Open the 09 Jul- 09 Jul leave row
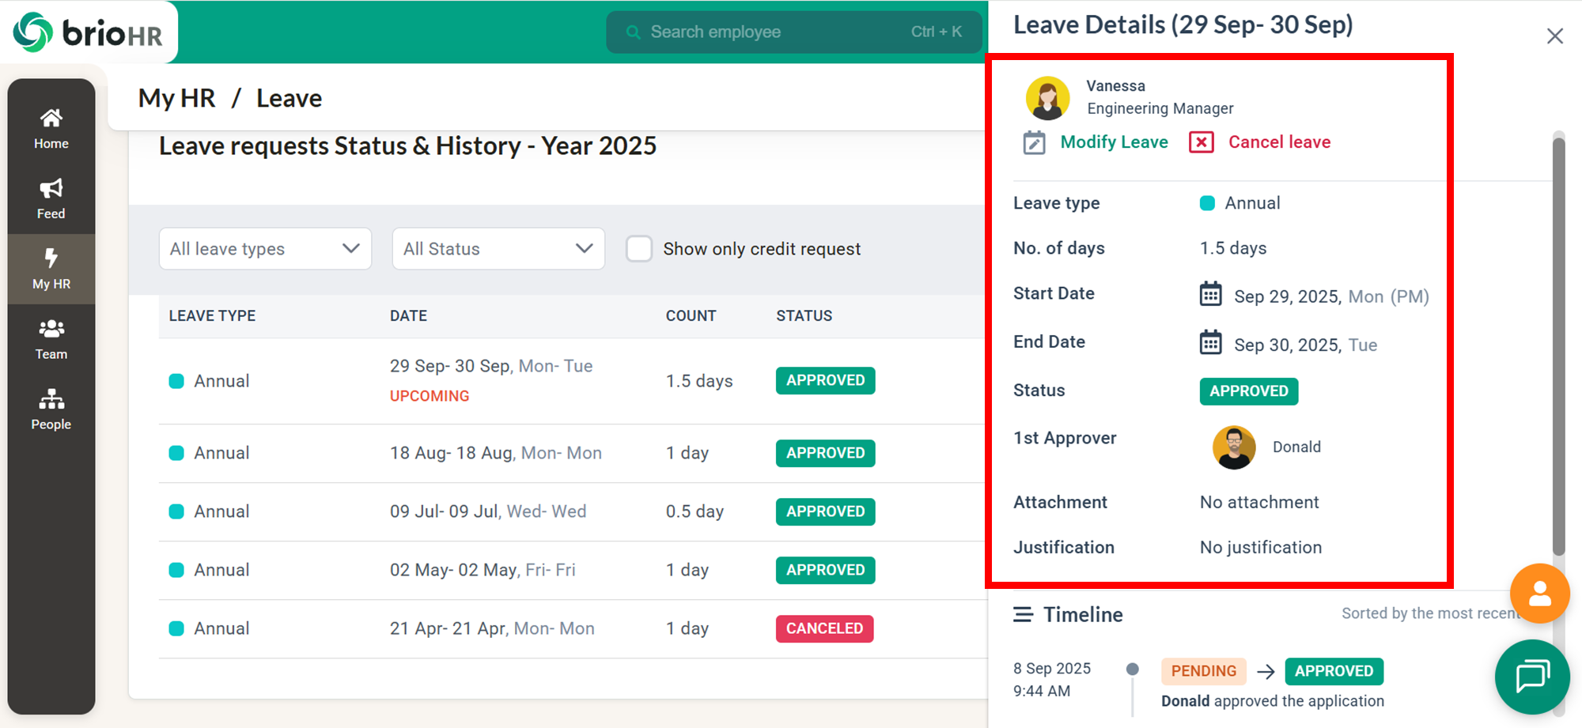This screenshot has width=1582, height=728. pyautogui.click(x=573, y=511)
